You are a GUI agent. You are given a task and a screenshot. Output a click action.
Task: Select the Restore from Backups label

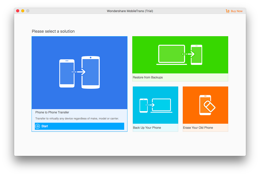(148, 77)
